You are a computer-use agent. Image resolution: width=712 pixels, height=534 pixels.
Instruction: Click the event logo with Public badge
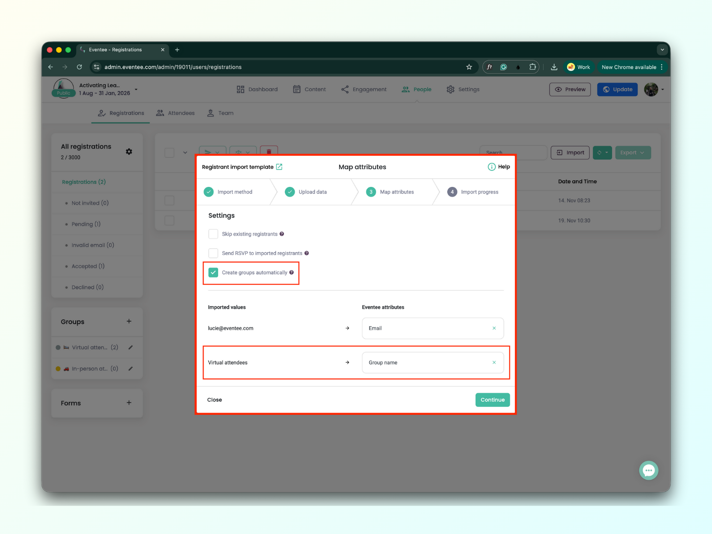tap(64, 88)
